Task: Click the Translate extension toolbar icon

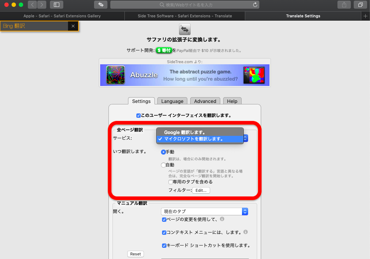Action: coord(101,5)
